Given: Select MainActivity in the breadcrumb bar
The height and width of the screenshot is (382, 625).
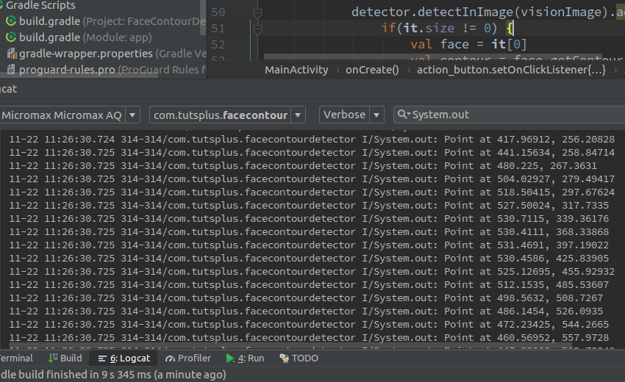Looking at the screenshot, I should tap(296, 70).
